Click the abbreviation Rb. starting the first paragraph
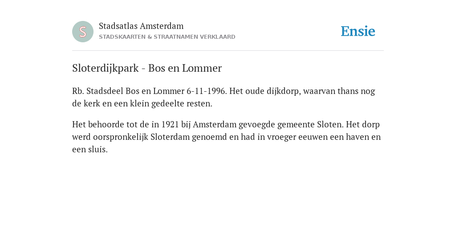The height and width of the screenshot is (228, 456). (78, 91)
